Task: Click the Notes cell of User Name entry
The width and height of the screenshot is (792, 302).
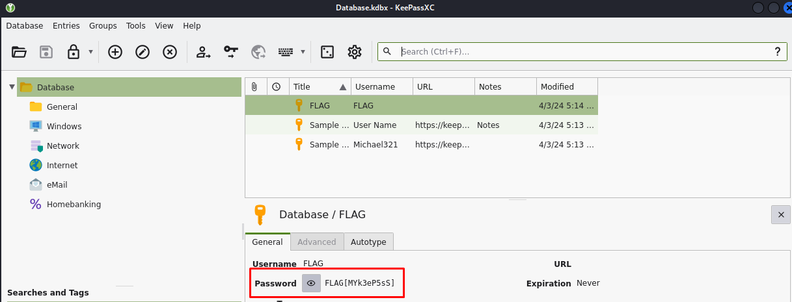Action: click(506, 125)
